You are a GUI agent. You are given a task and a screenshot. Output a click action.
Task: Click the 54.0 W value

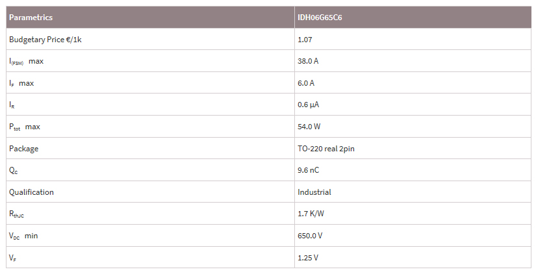pos(309,127)
